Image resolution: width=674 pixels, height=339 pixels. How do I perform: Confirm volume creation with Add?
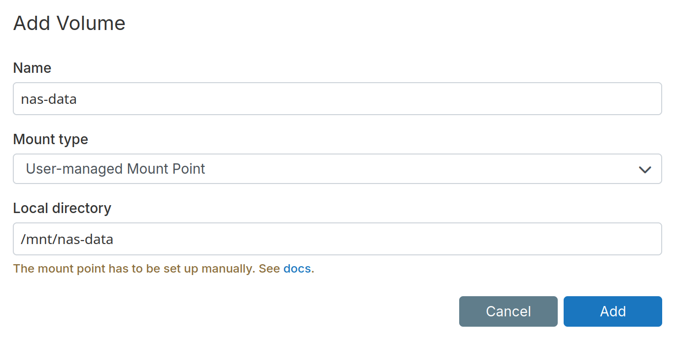pyautogui.click(x=612, y=311)
